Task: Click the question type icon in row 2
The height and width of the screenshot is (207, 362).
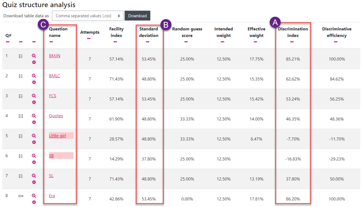Action: (x=21, y=76)
